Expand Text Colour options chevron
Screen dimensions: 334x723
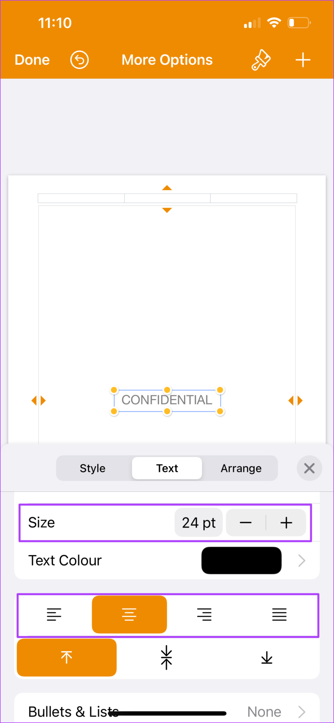click(x=302, y=561)
